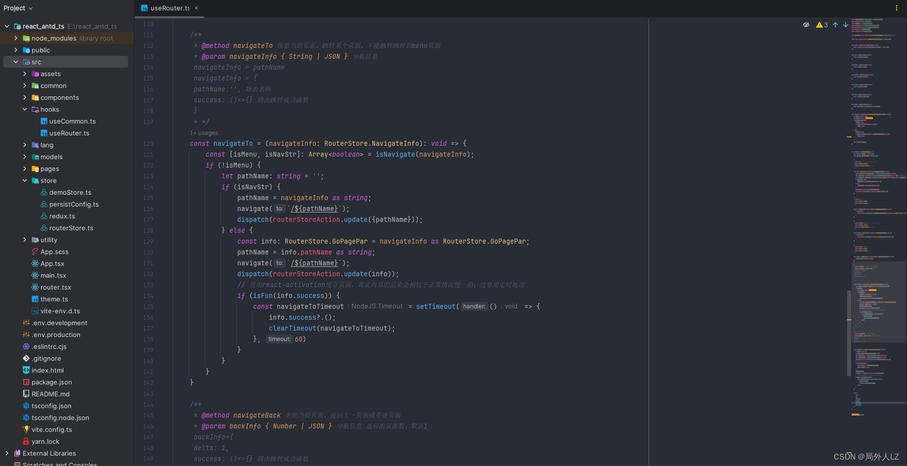
Task: Expand the node_modules folder
Action: click(16, 38)
